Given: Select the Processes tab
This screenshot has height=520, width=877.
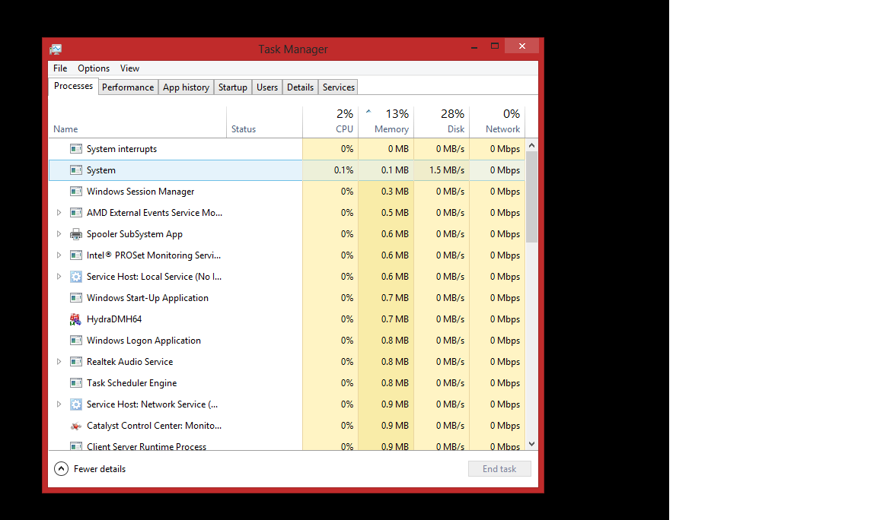Looking at the screenshot, I should (73, 86).
